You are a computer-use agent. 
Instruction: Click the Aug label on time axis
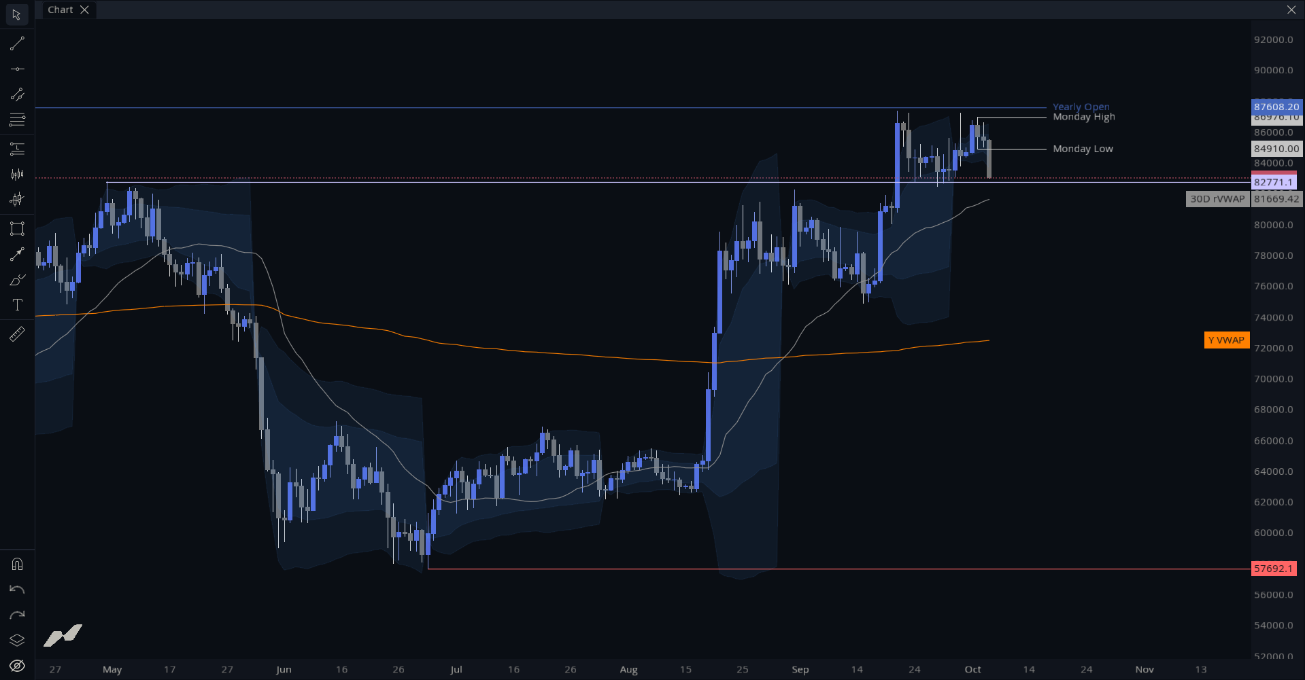(628, 669)
